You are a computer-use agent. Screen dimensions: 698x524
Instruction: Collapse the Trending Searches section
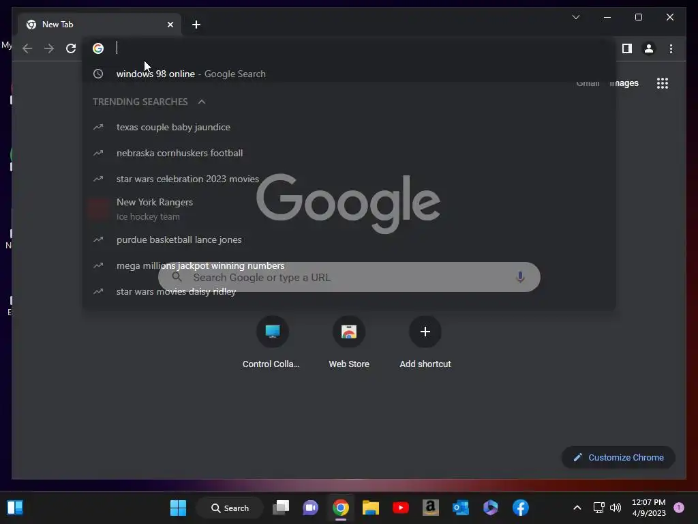pyautogui.click(x=202, y=102)
